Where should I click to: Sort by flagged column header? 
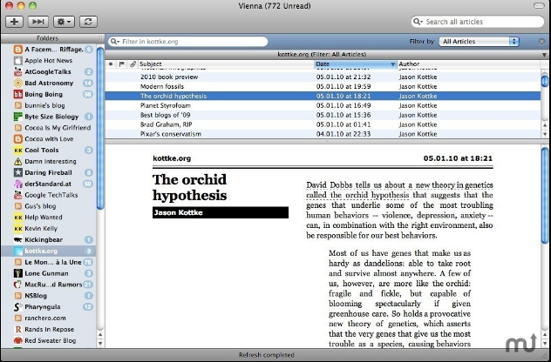tap(121, 64)
